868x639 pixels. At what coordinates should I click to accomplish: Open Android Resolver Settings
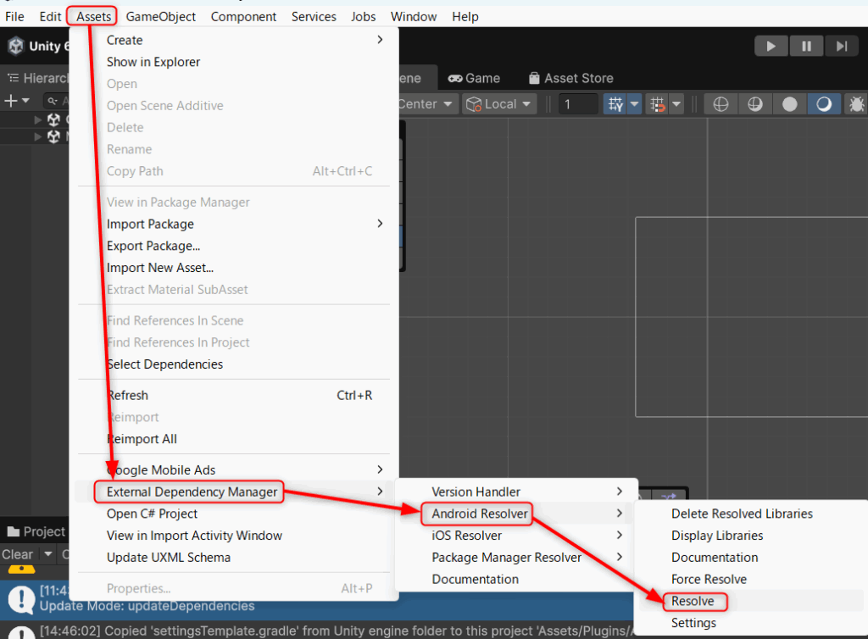pyautogui.click(x=751, y=623)
